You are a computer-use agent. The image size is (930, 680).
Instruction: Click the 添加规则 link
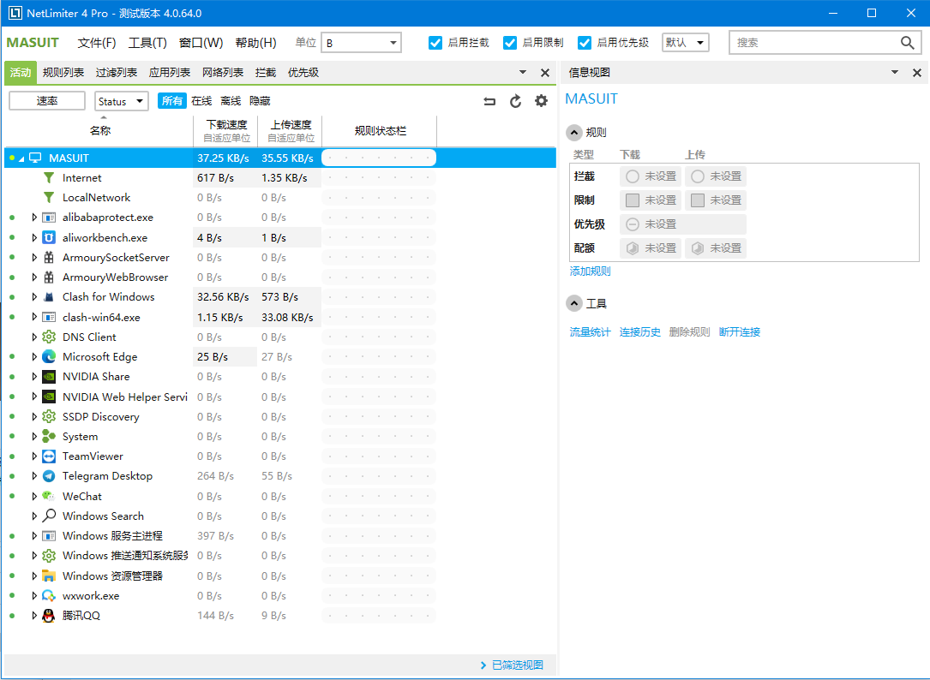click(x=590, y=271)
